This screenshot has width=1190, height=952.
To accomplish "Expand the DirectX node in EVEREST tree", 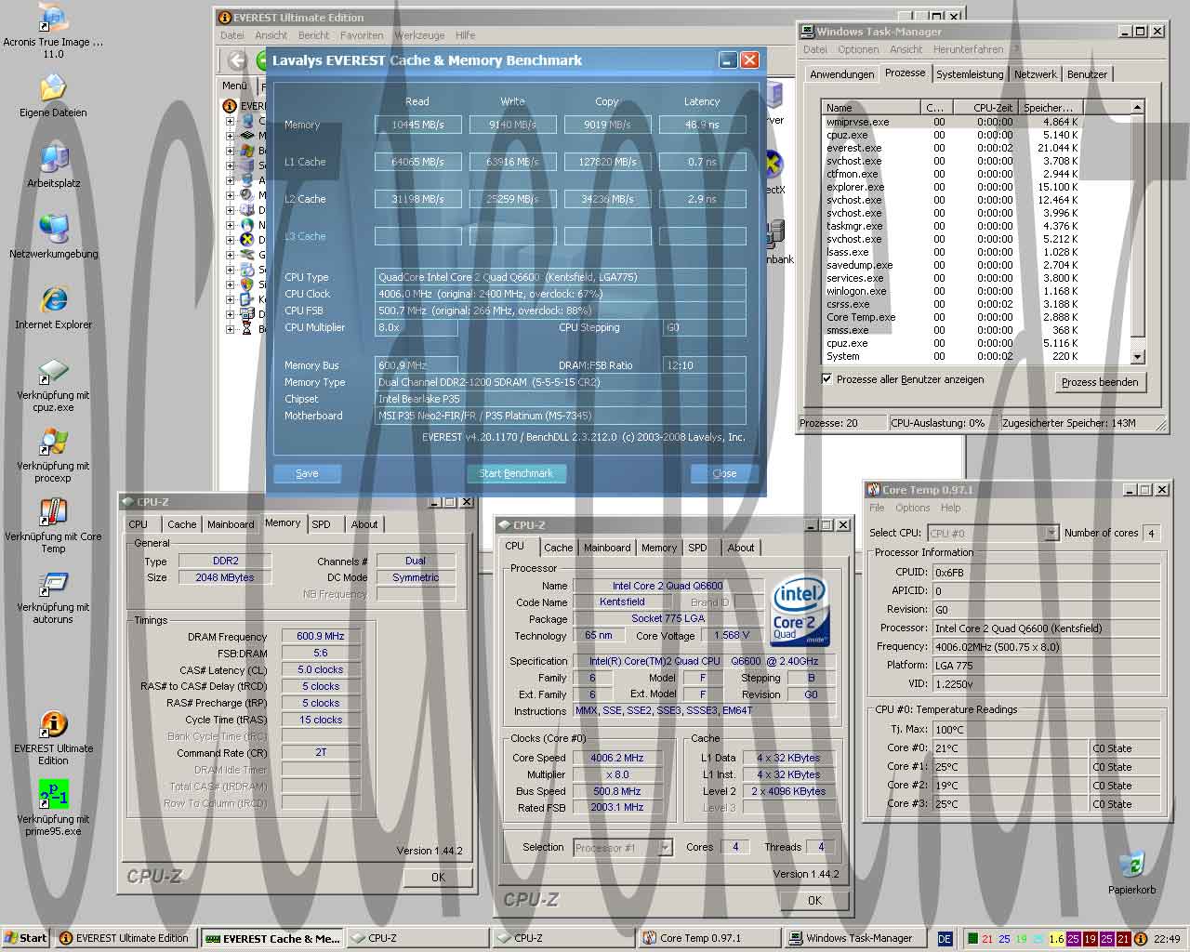I will (230, 240).
